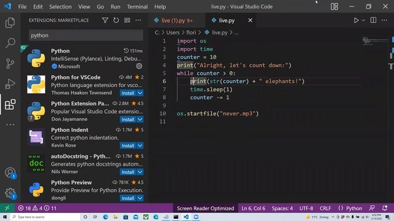Switch to live (1).py tab

coord(177,20)
